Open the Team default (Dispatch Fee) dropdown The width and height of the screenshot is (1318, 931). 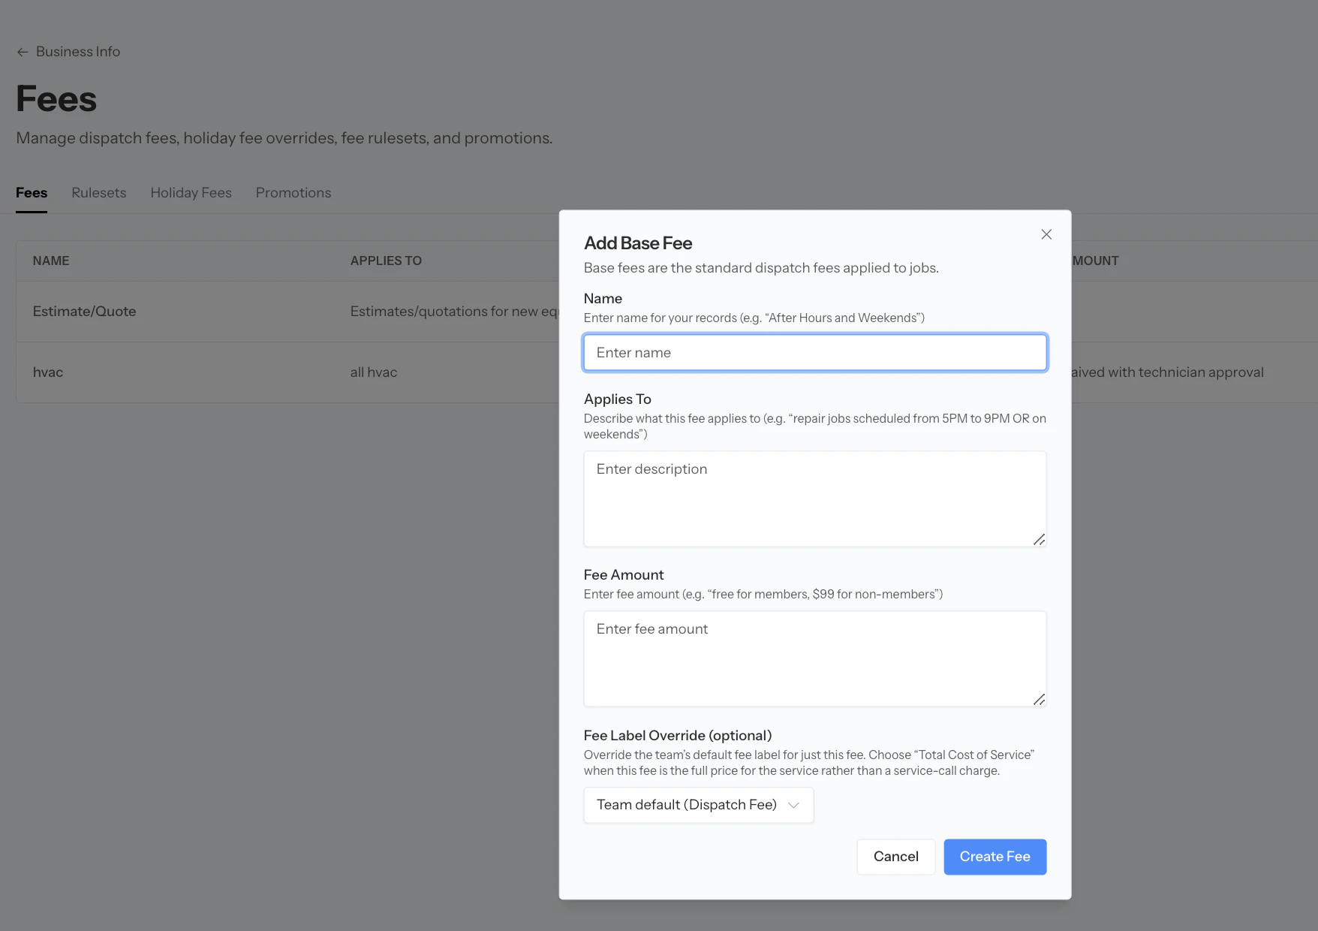tap(699, 805)
